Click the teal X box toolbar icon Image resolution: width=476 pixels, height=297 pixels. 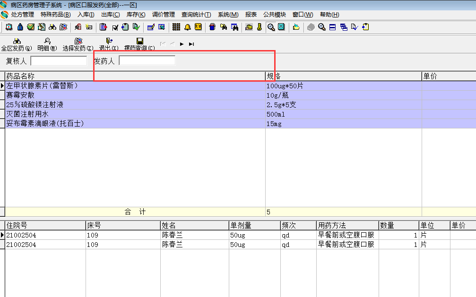pyautogui.click(x=281, y=27)
